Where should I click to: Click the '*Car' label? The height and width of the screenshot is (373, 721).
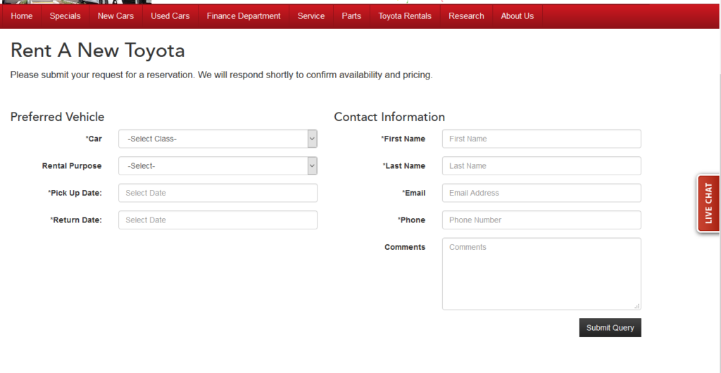[94, 139]
